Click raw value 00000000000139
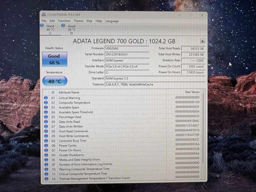 click(187, 102)
